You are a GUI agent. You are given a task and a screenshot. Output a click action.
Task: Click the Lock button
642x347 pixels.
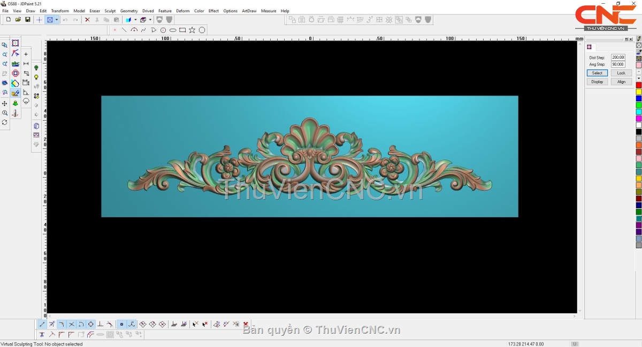coord(621,73)
